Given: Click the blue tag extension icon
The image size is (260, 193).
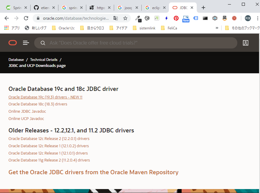Looking at the screenshot, I should 196,18.
